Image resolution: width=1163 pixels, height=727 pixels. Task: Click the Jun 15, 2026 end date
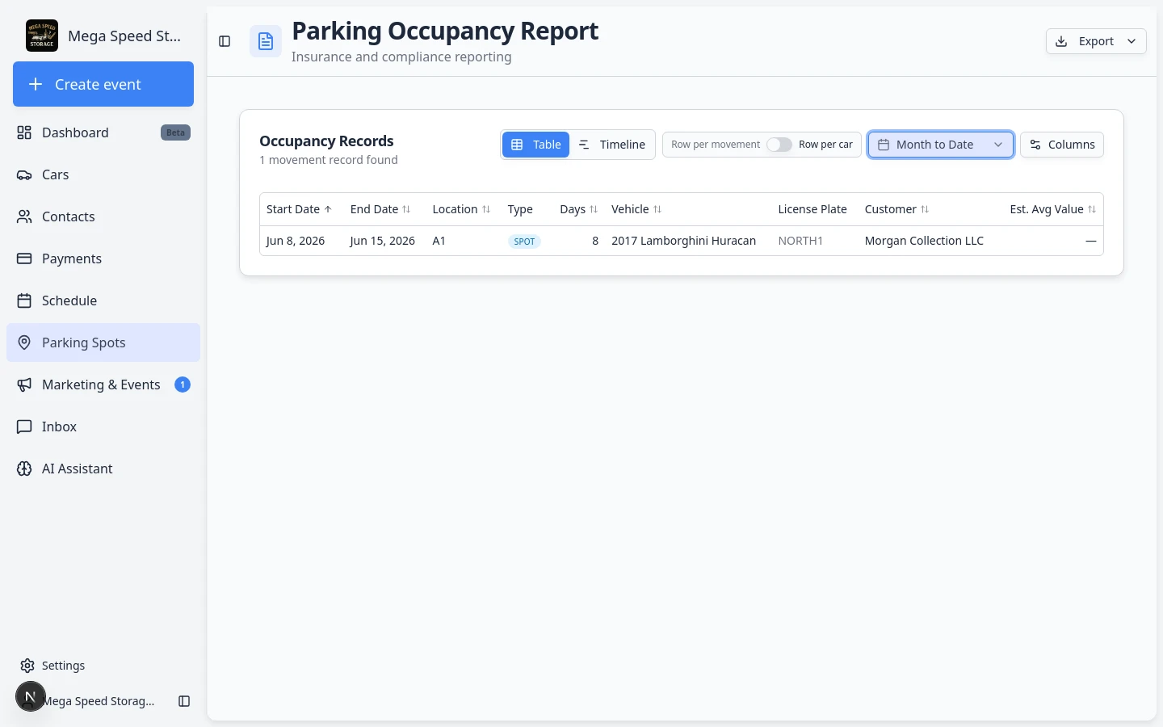point(382,241)
